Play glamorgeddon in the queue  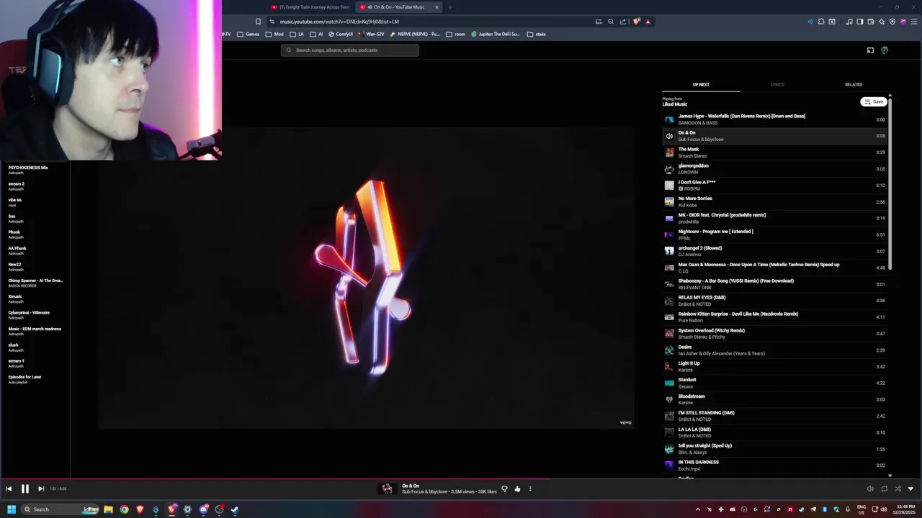click(x=774, y=168)
